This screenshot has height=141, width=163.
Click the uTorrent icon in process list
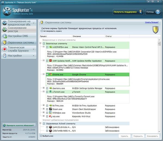click(x=51, y=92)
